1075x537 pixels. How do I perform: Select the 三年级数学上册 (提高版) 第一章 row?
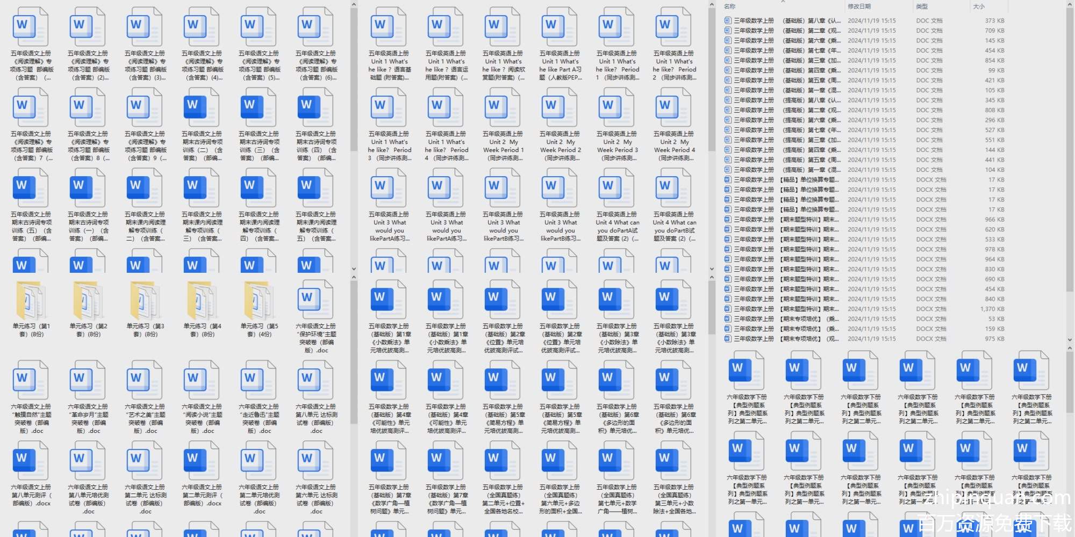coord(864,170)
